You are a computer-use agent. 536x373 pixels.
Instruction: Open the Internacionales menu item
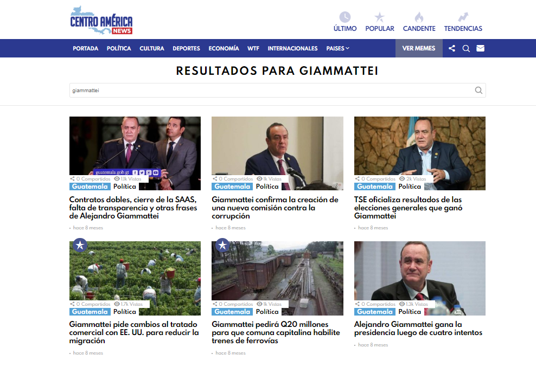(292, 48)
